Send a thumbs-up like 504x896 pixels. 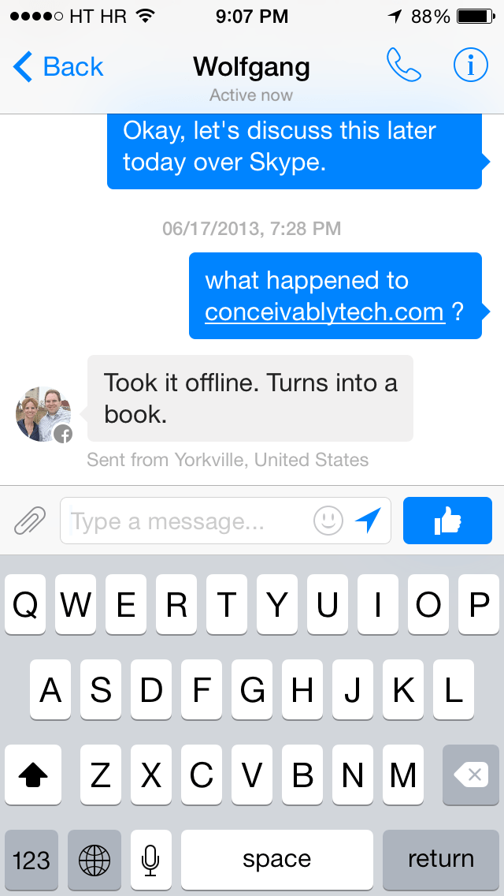pos(447,521)
